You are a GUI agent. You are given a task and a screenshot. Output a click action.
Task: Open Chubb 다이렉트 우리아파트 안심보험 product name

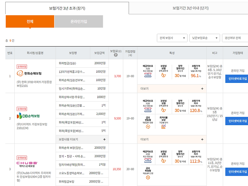(34, 176)
